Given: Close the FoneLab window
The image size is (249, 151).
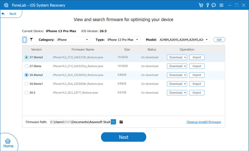Looking at the screenshot, I should [244, 5].
